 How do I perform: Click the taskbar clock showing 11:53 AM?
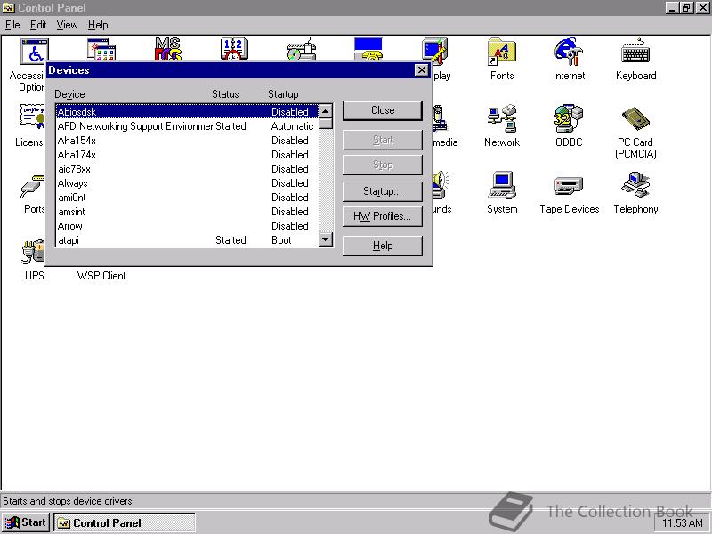point(682,523)
